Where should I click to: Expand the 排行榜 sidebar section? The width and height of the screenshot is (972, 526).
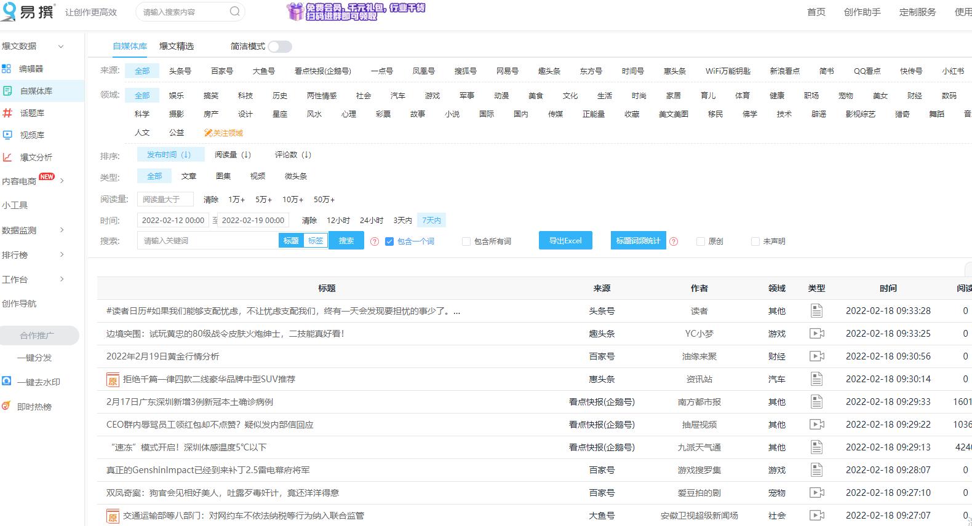pos(62,254)
